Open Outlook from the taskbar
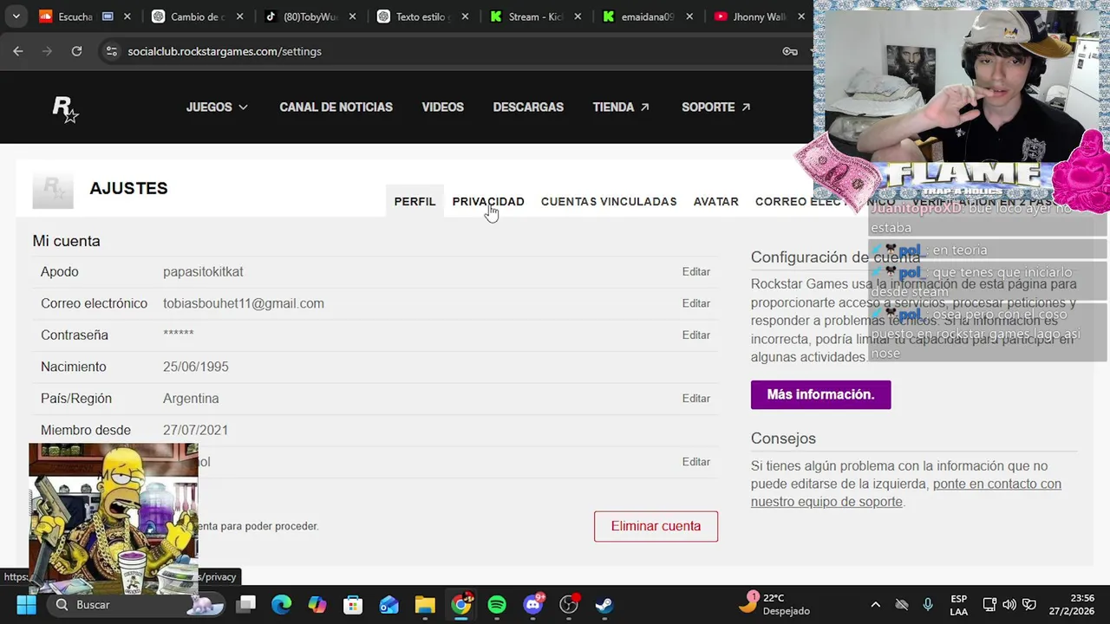1110x624 pixels. tap(388, 605)
